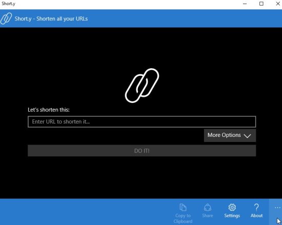Select the Share icon
This screenshot has height=225, width=282.
pos(208,207)
